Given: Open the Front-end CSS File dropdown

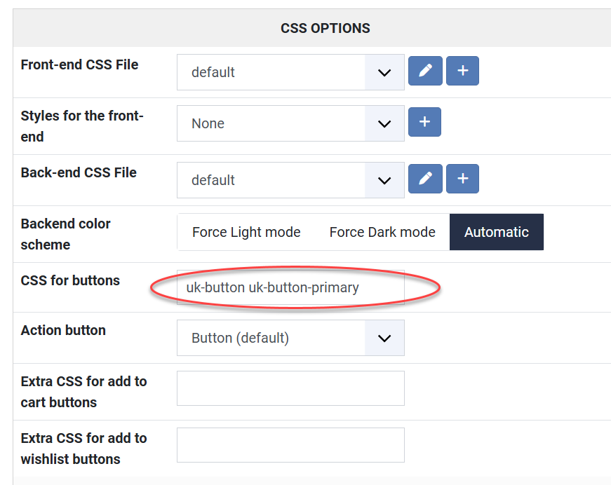Looking at the screenshot, I should point(290,72).
